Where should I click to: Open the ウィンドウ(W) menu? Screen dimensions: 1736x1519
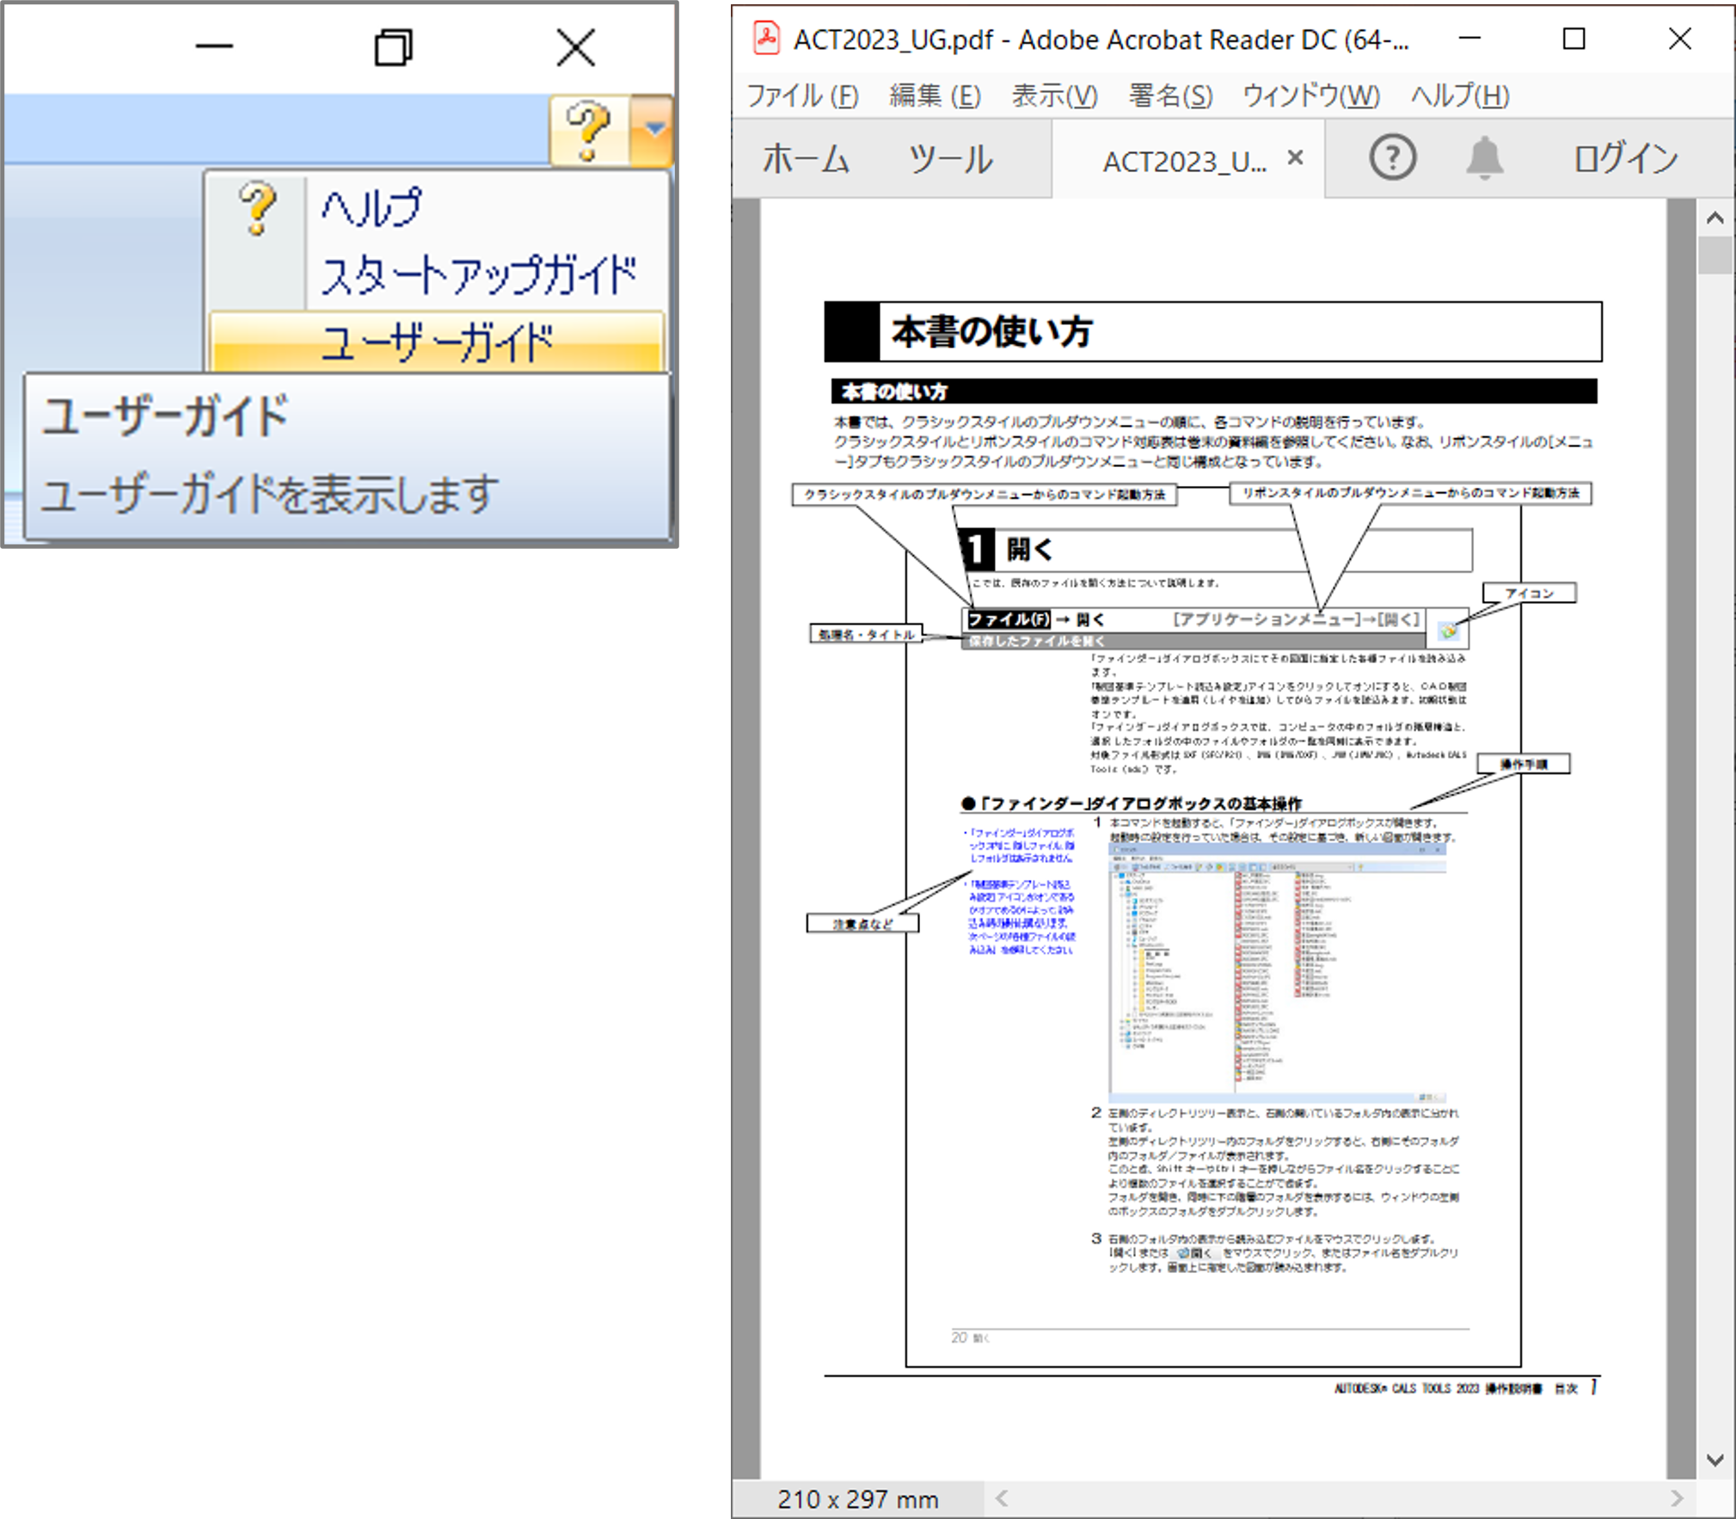tap(1310, 95)
